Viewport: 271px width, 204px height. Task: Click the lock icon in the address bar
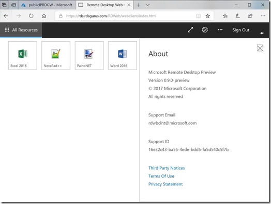61,16
